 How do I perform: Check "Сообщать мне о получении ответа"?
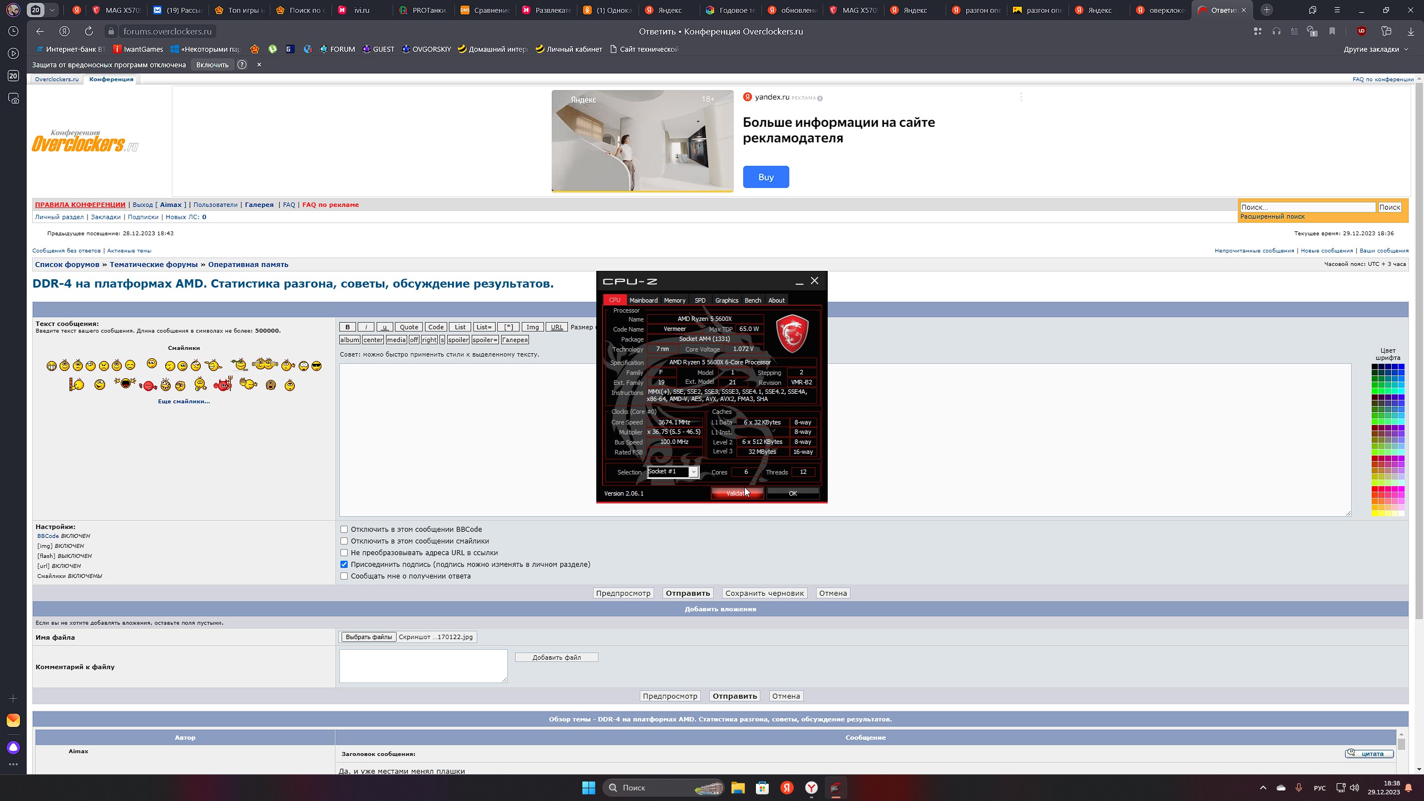click(x=344, y=576)
